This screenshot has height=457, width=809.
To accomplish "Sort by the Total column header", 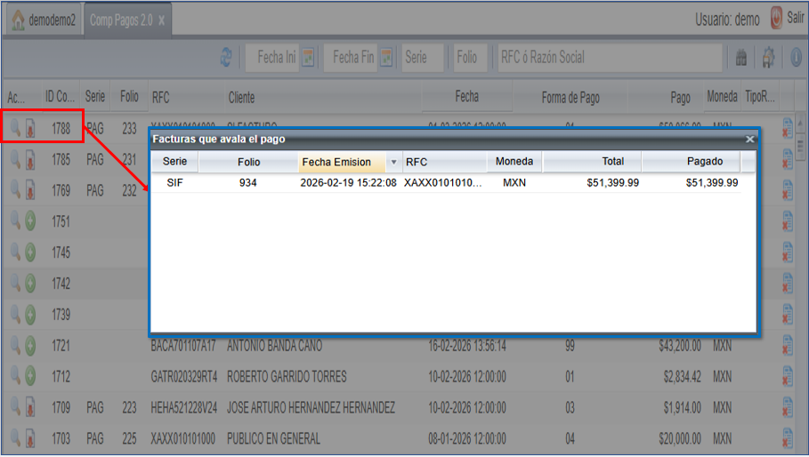I will [x=592, y=162].
